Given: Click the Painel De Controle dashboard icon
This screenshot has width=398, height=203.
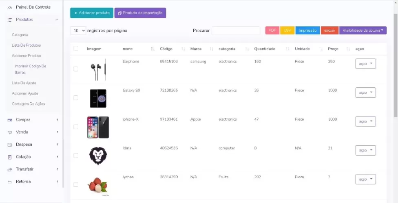Looking at the screenshot, I should (10, 7).
